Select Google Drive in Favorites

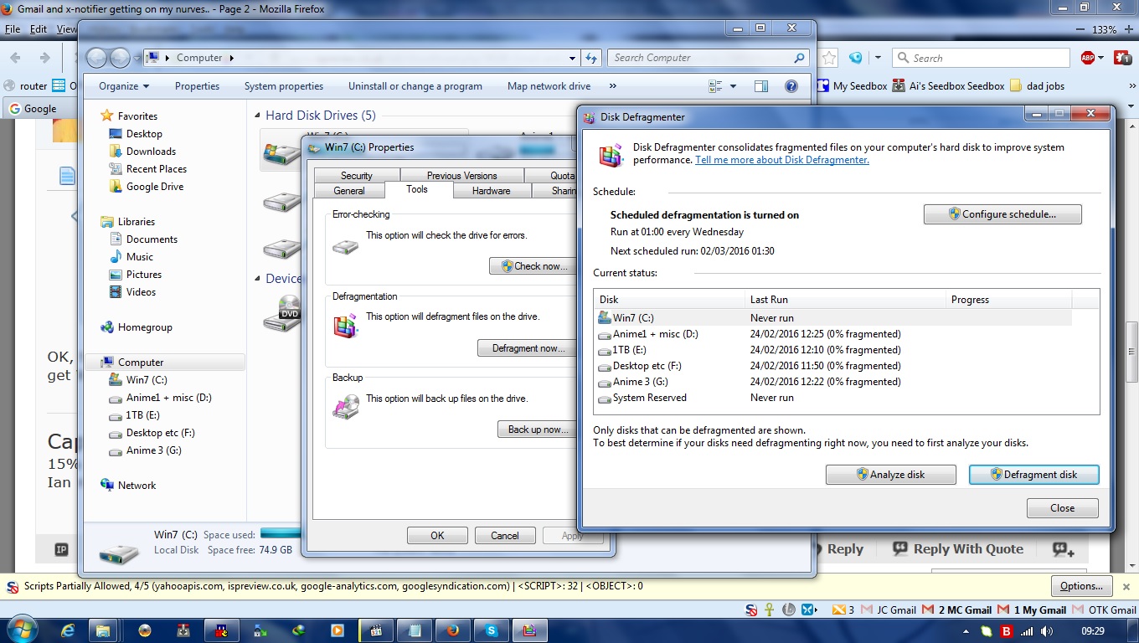154,187
